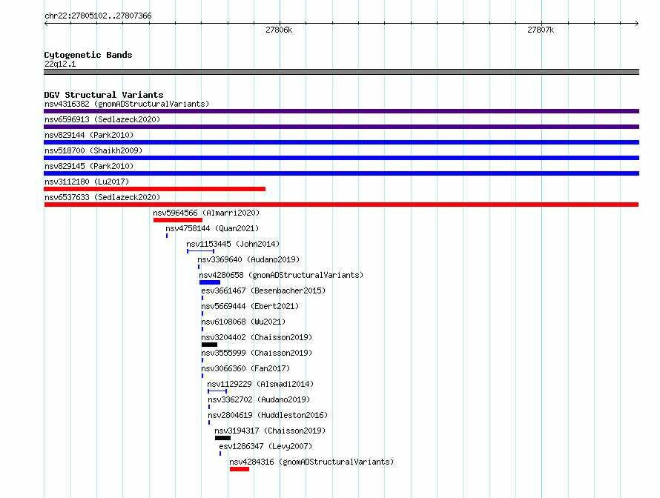Image resolution: width=660 pixels, height=498 pixels.
Task: Click the nsv1153445 (John2014) label
Action: [x=233, y=244]
